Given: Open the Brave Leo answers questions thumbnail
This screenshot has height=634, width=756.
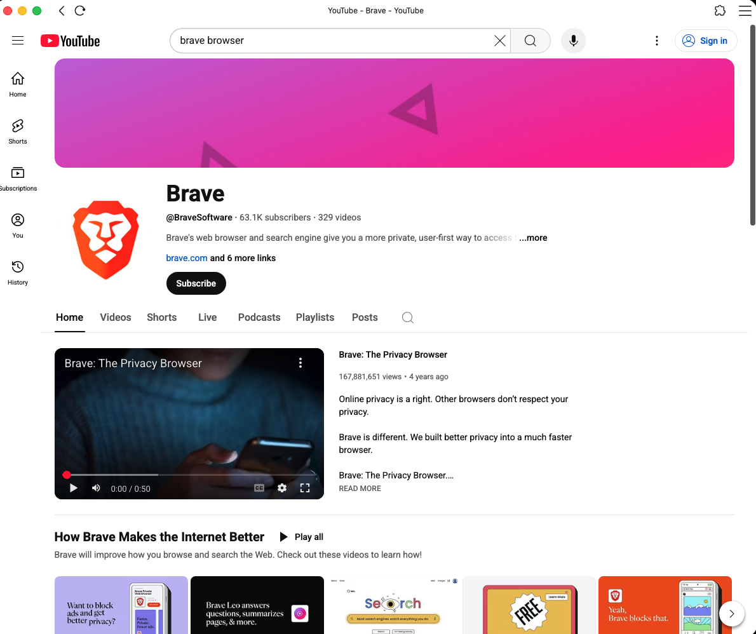Looking at the screenshot, I should click(257, 605).
